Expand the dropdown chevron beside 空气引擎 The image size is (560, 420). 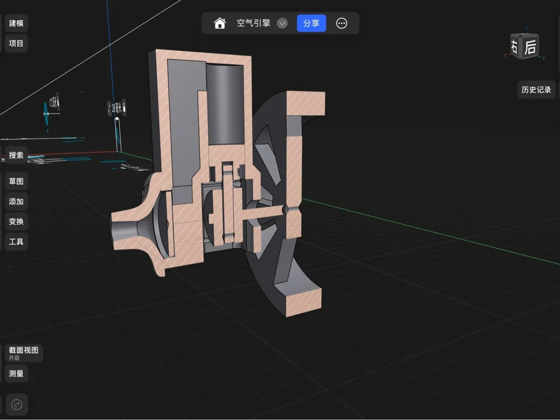pos(282,23)
